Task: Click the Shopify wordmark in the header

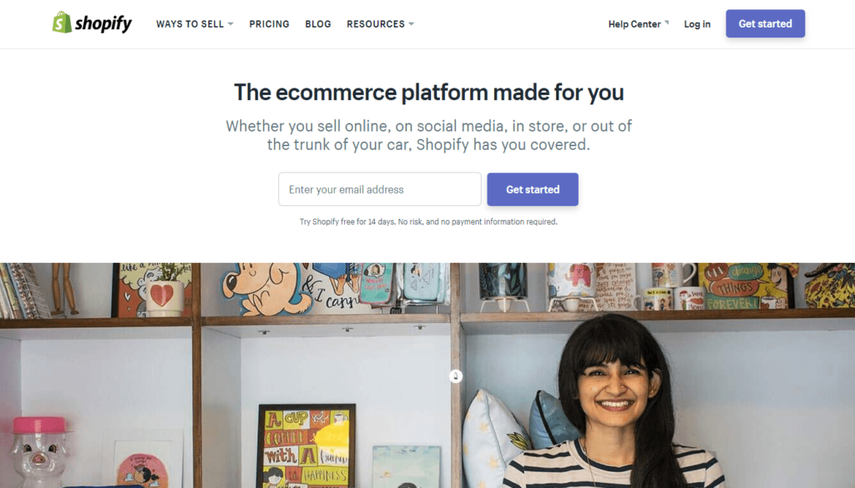Action: [104, 23]
